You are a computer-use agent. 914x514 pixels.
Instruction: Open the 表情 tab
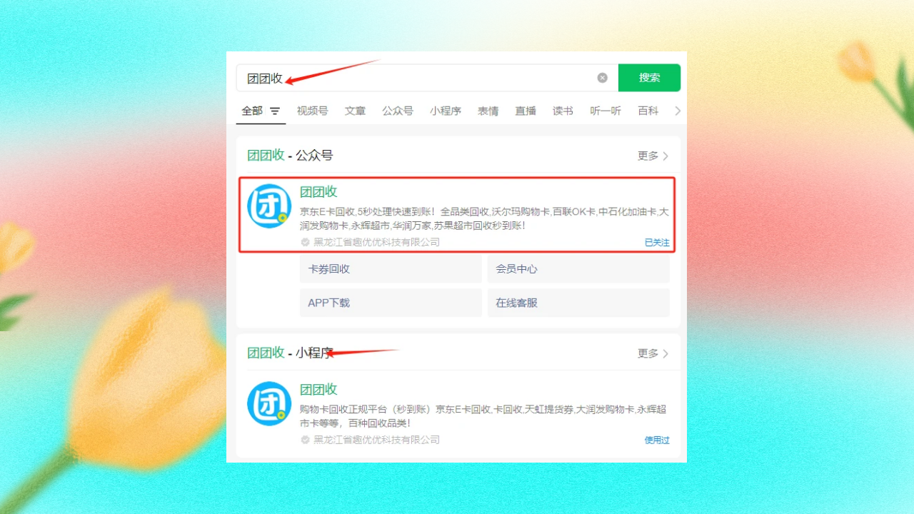point(488,111)
